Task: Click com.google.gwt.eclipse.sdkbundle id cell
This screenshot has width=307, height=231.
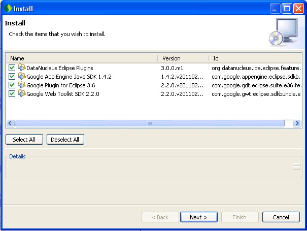Action: click(x=256, y=94)
